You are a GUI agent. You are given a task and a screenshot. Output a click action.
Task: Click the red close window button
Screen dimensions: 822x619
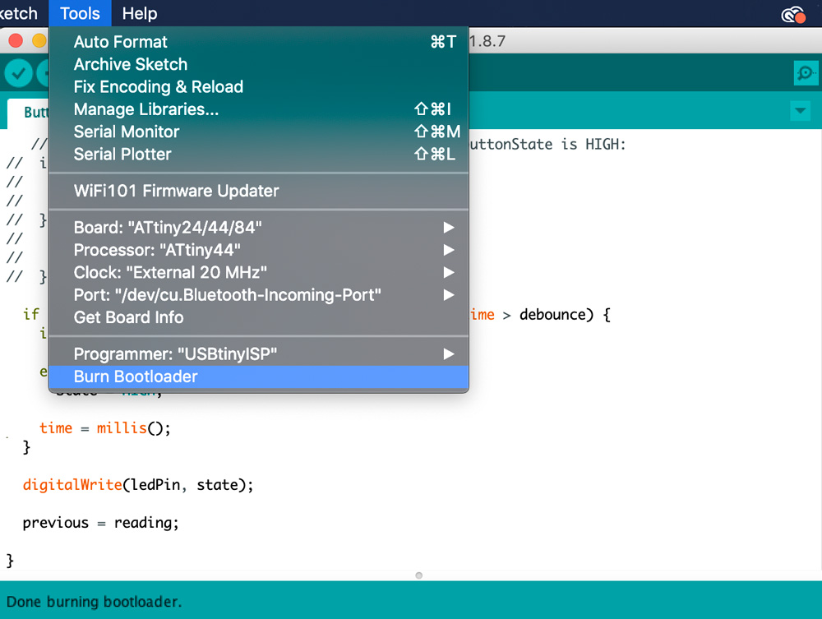pyautogui.click(x=16, y=40)
